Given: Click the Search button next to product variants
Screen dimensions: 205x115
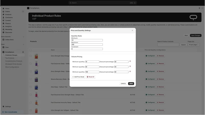Looking at the screenshot, I should pyautogui.click(x=183, y=45).
